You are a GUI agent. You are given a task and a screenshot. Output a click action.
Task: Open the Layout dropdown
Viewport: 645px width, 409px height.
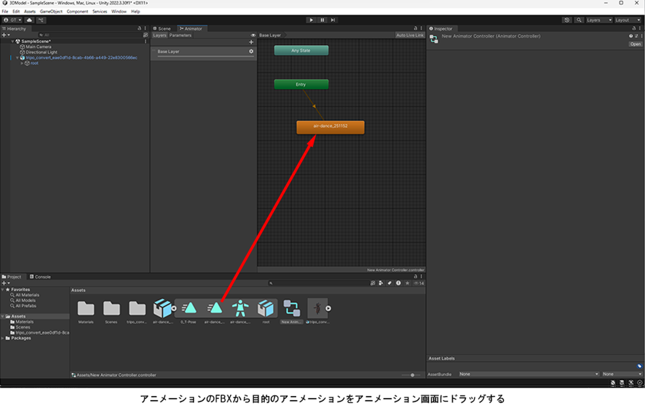pyautogui.click(x=628, y=20)
